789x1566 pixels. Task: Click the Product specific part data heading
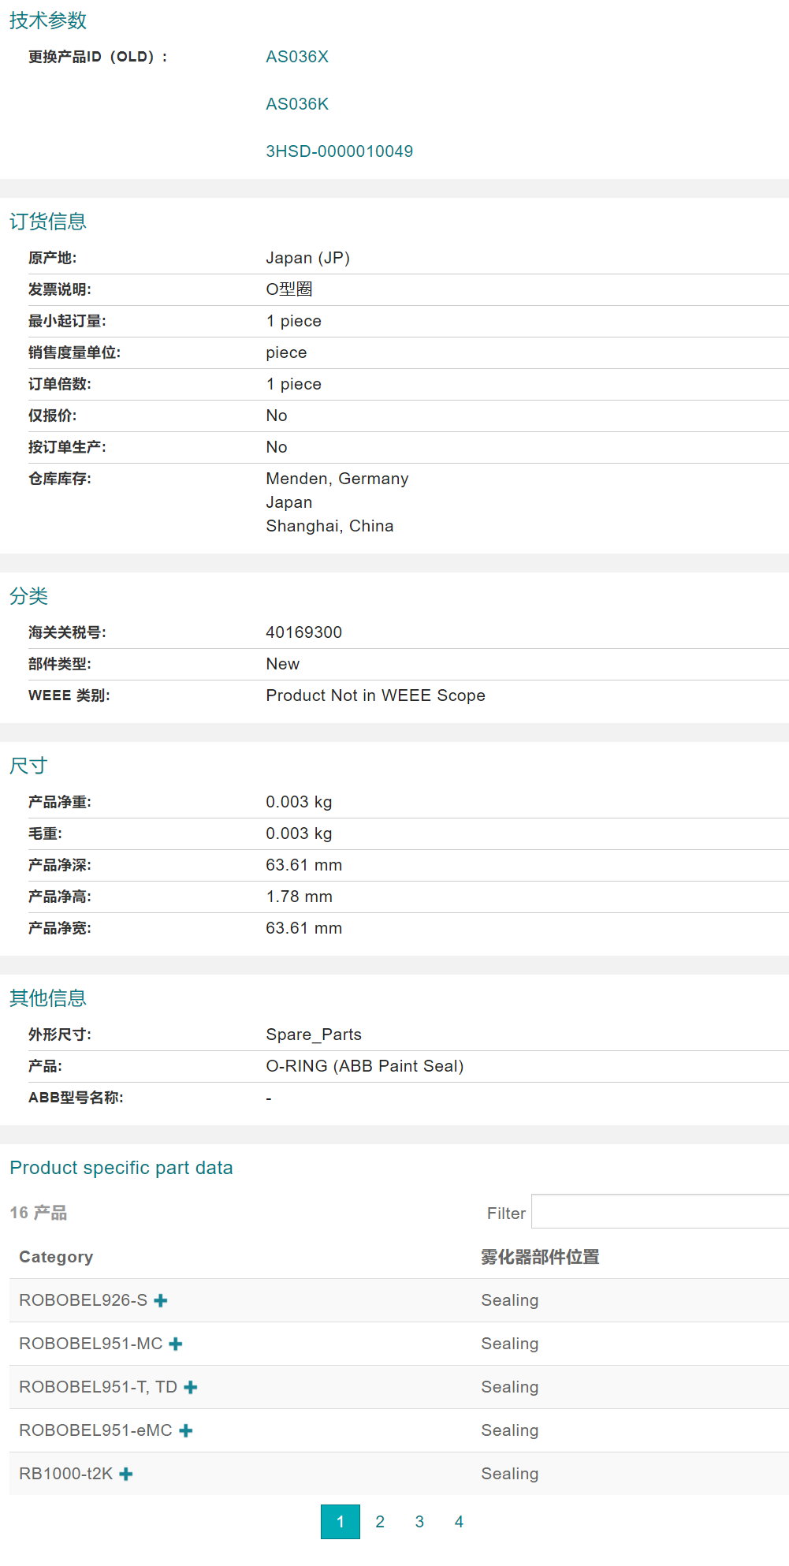[121, 1168]
